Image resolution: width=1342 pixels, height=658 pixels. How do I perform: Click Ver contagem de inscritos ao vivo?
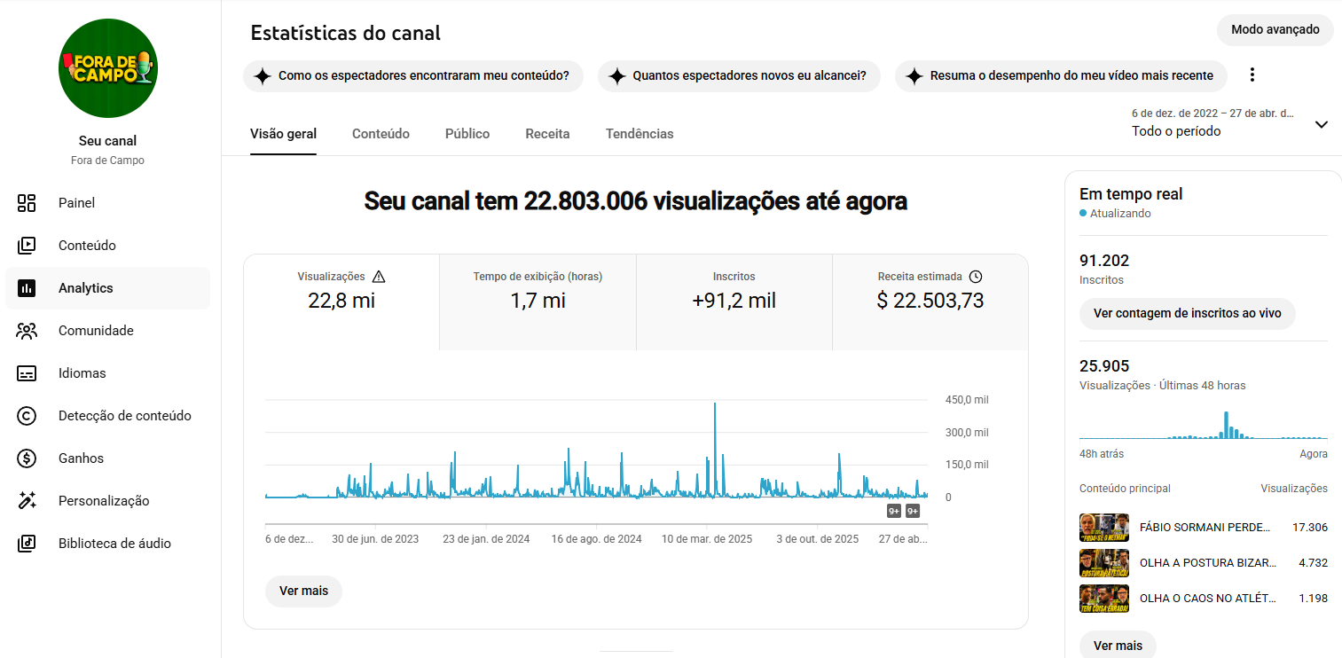[1187, 314]
